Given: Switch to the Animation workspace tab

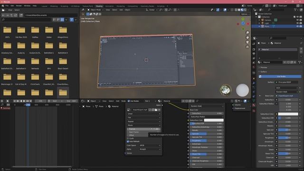Looking at the screenshot, I should pos(110,6).
